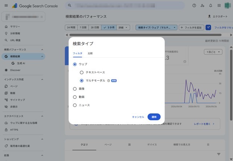Click the export download icon
This screenshot has height=161, width=233.
click(209, 16)
